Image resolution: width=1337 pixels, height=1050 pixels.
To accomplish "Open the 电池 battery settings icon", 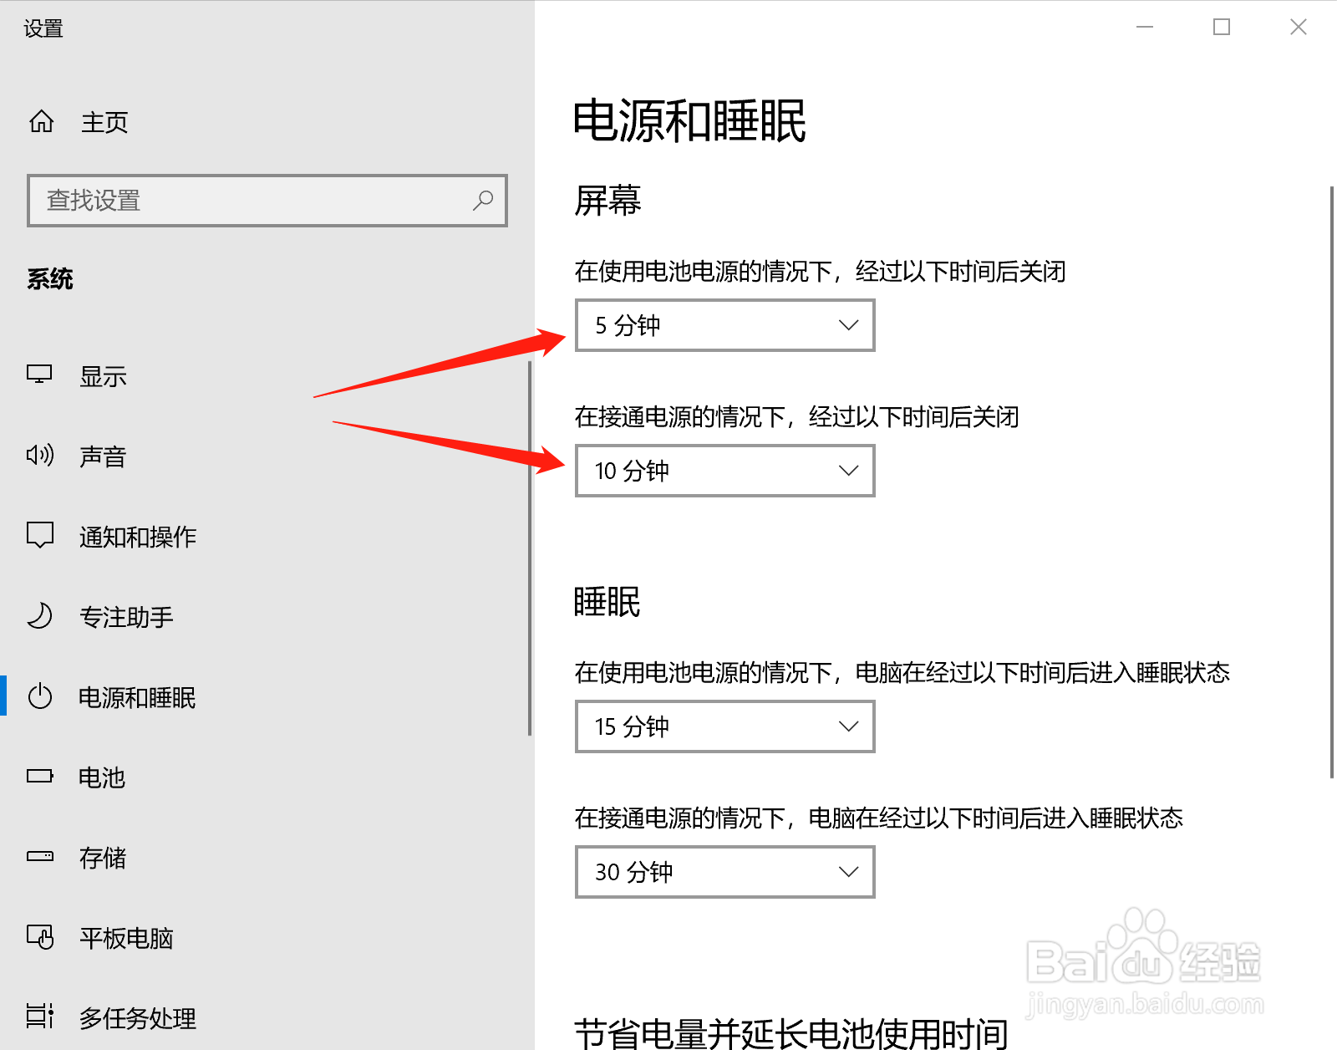I will (38, 776).
